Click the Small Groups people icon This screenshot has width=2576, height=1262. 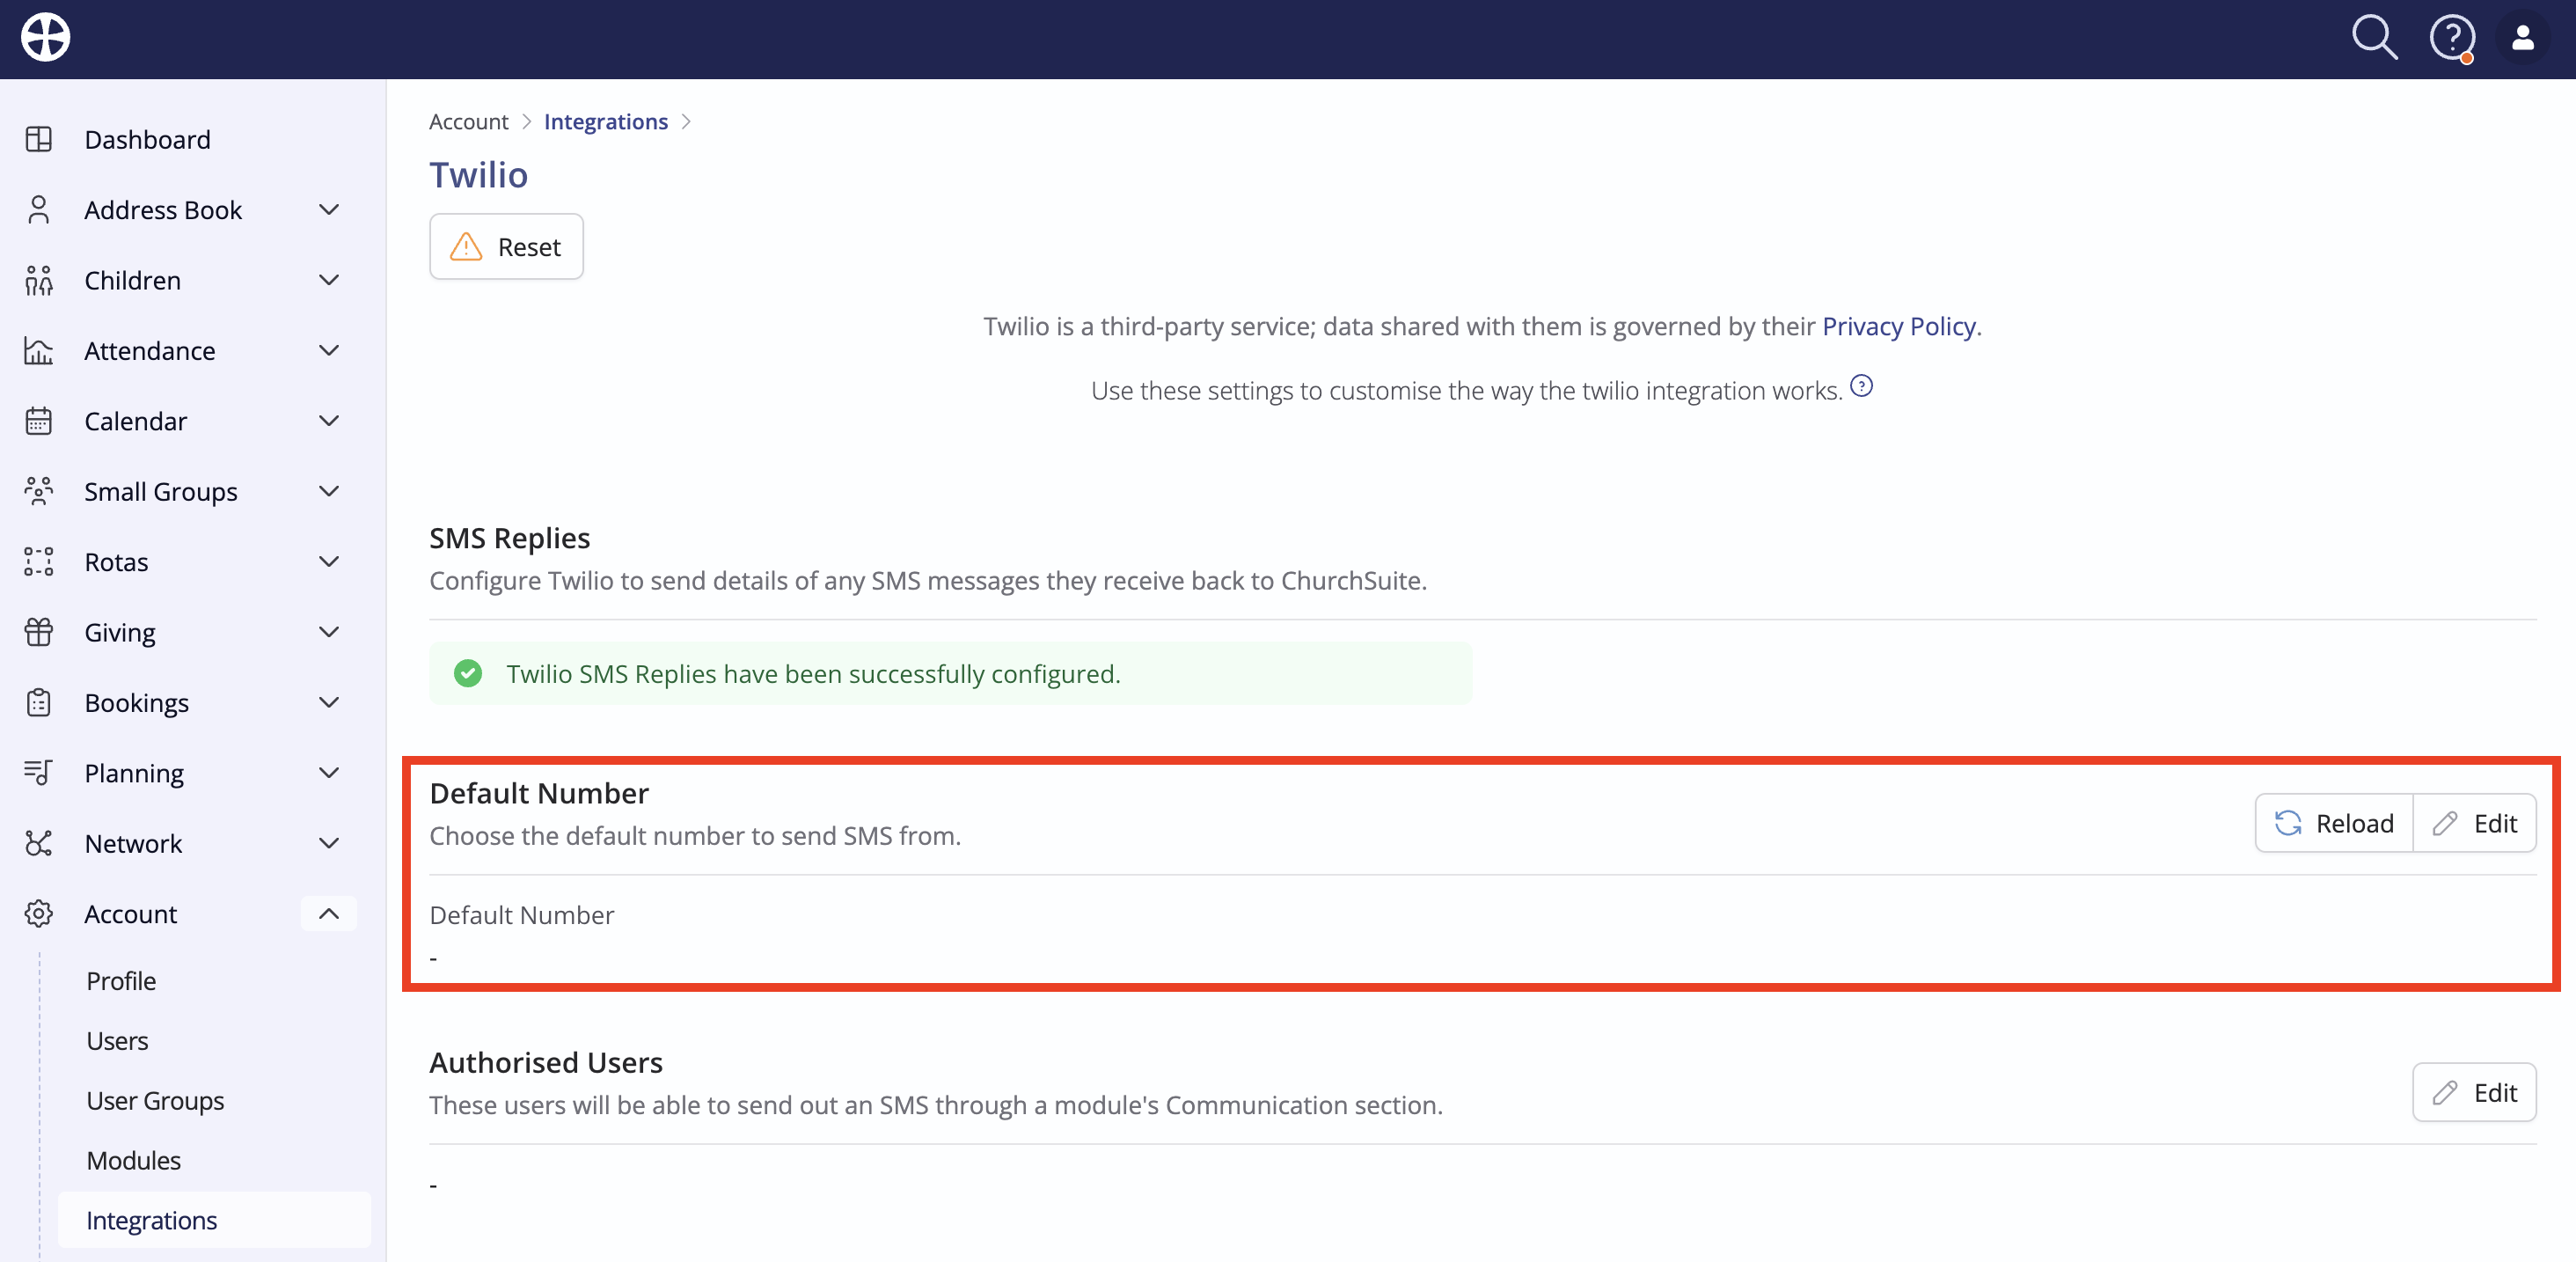click(x=39, y=491)
